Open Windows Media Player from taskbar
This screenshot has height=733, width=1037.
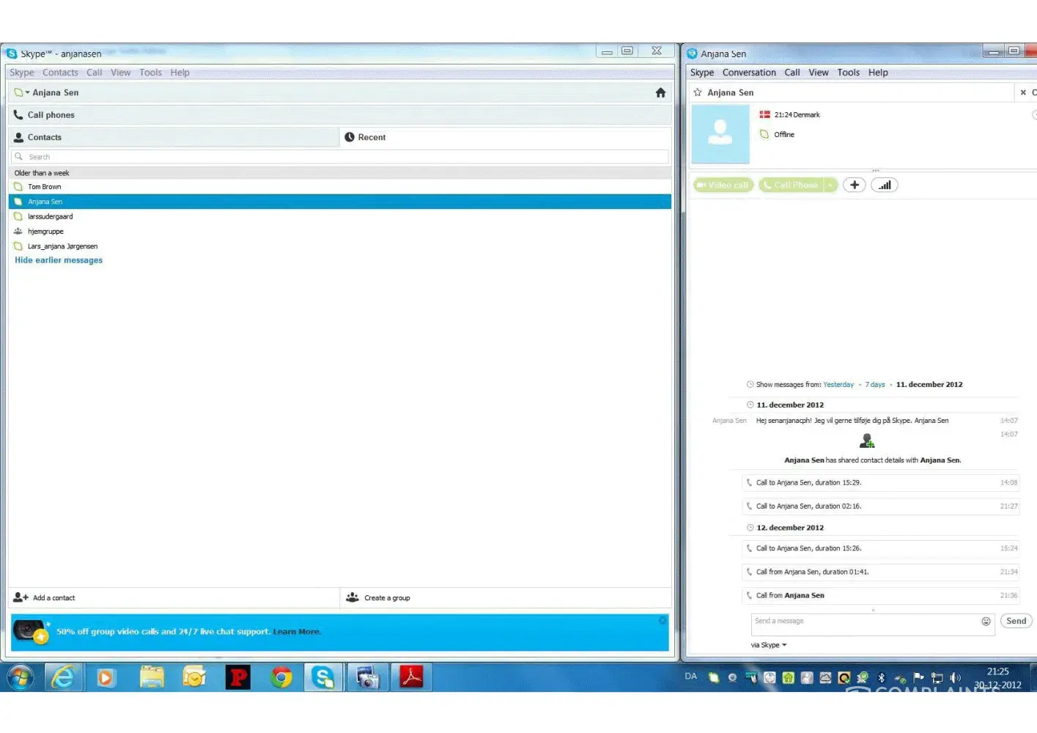(x=106, y=677)
